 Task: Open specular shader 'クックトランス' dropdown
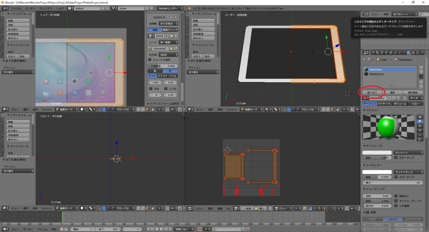(x=409, y=172)
